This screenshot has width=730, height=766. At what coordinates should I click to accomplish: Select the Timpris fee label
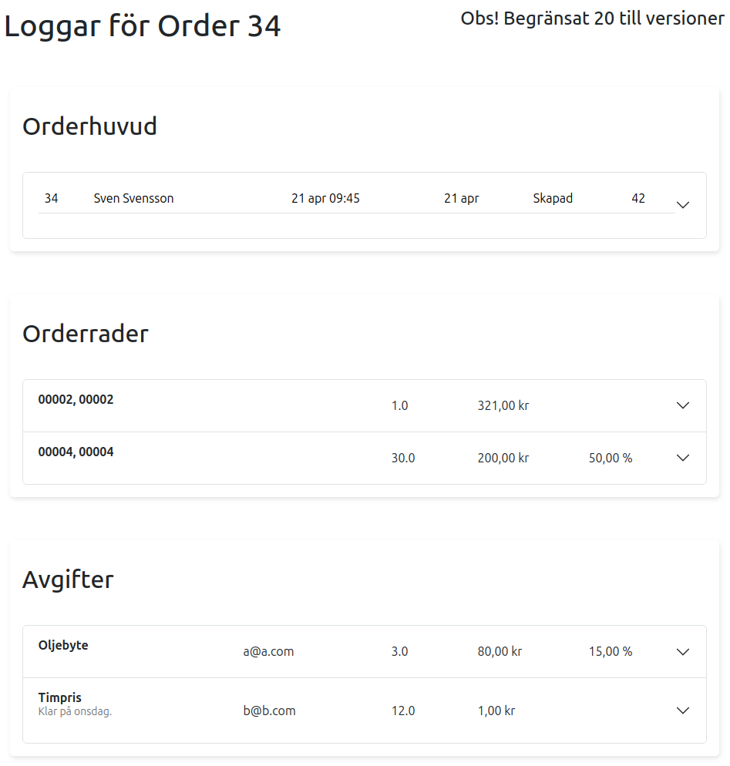pyautogui.click(x=59, y=698)
